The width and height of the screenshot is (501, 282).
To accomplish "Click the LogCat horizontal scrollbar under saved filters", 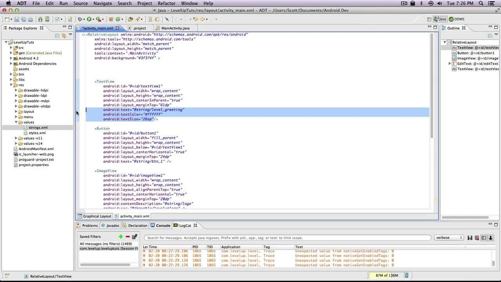I will coord(105,265).
